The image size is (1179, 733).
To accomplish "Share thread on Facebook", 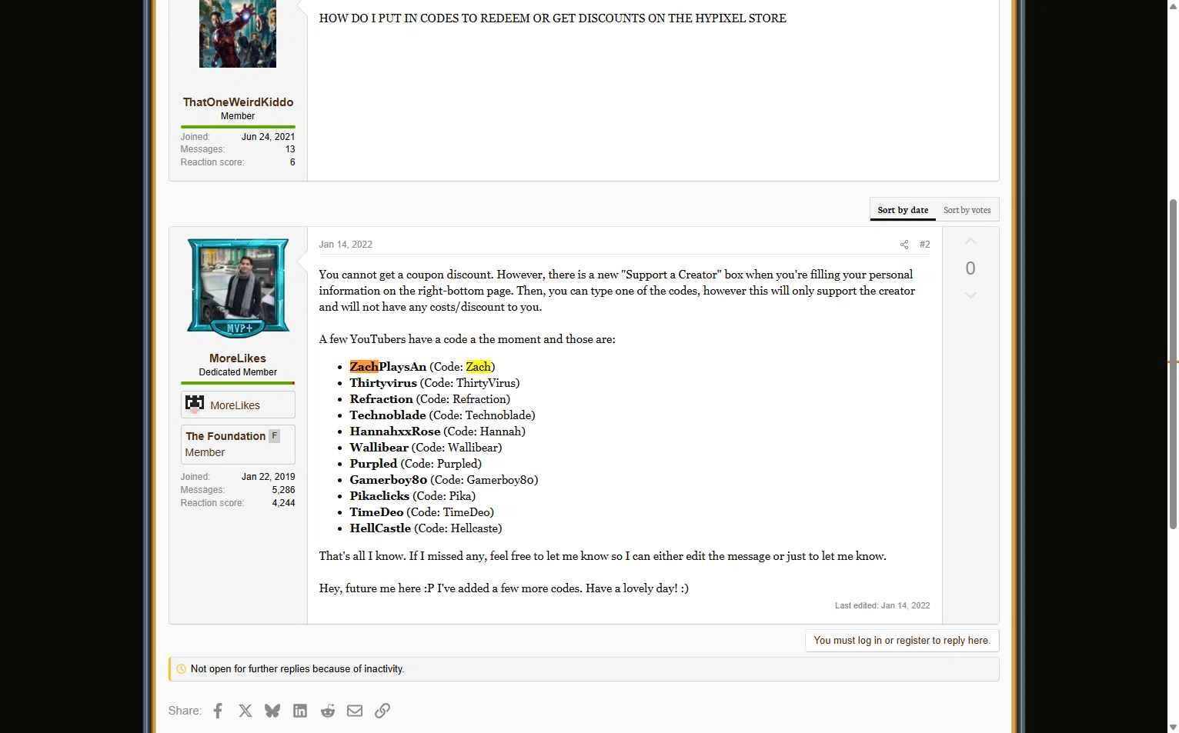I will click(218, 711).
